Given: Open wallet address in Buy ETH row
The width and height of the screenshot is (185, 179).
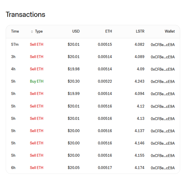Looking at the screenshot, I should [163, 81].
